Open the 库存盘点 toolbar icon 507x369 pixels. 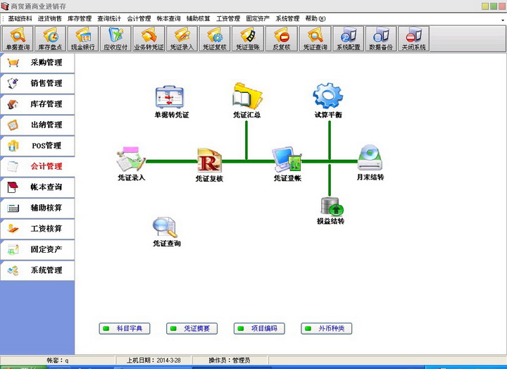coord(50,39)
